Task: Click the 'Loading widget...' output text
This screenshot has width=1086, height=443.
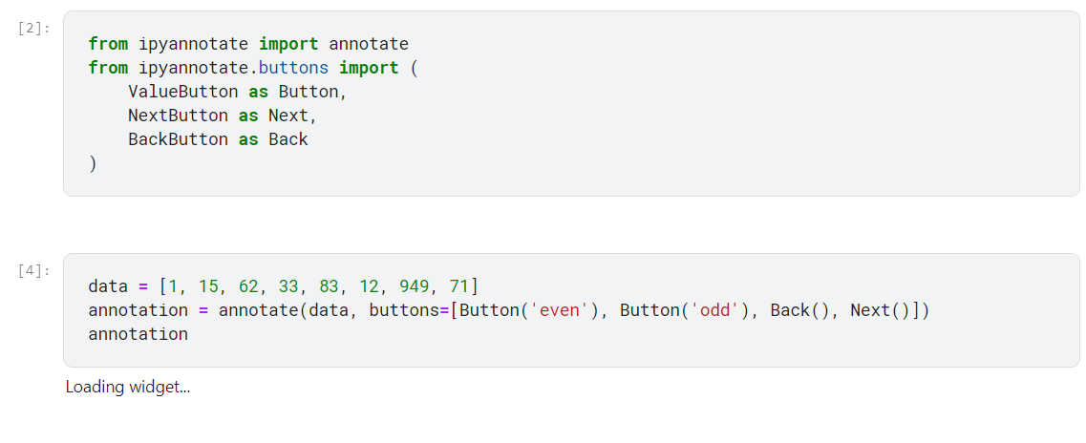Action: [x=127, y=387]
